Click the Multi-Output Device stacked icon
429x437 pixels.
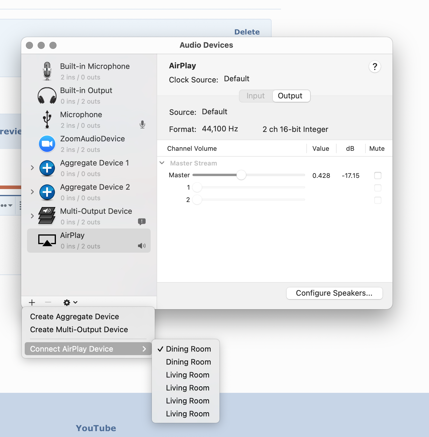point(47,216)
